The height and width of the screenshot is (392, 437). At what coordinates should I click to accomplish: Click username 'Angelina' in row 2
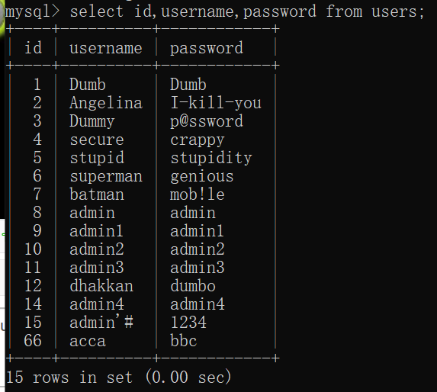point(106,103)
